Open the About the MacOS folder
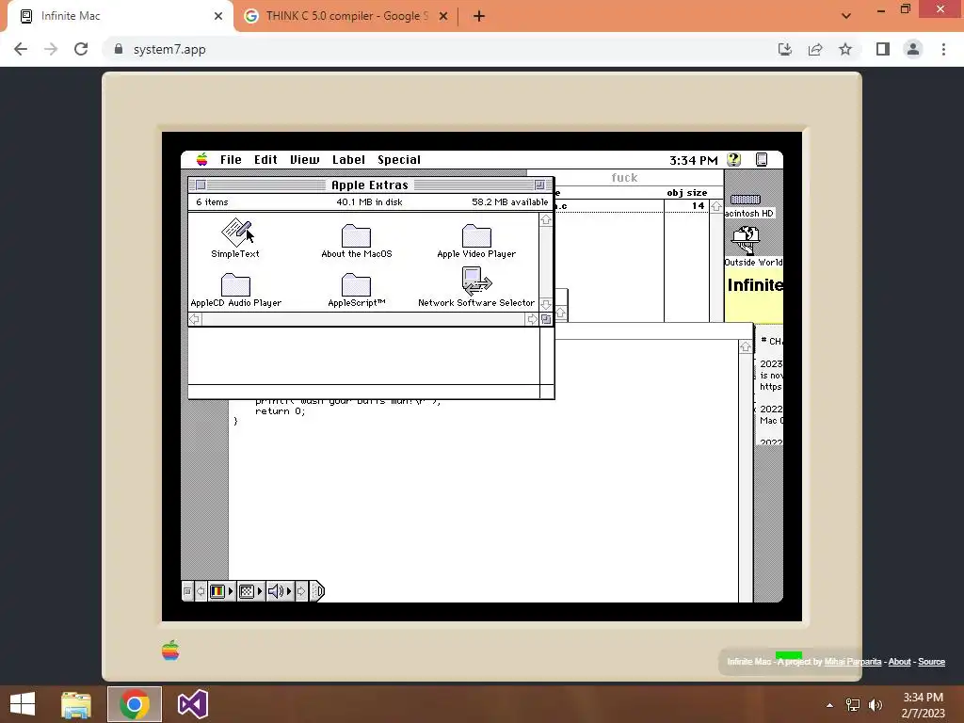 tap(356, 235)
